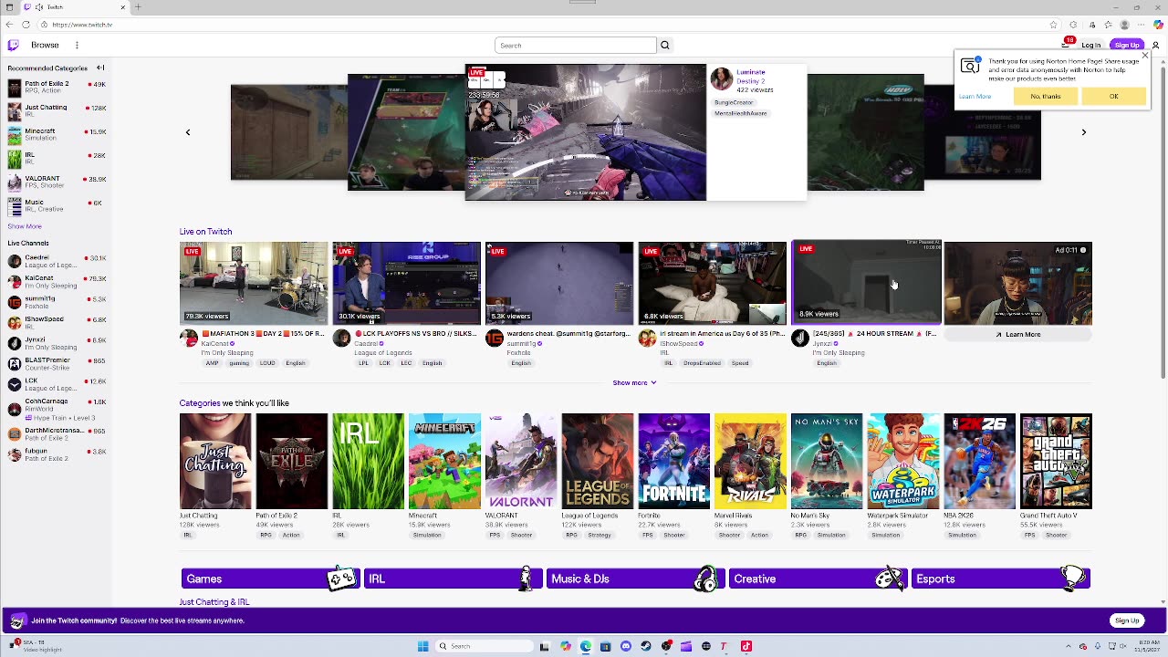
Task: Expand Show More under recommended categories
Action: [x=25, y=226]
